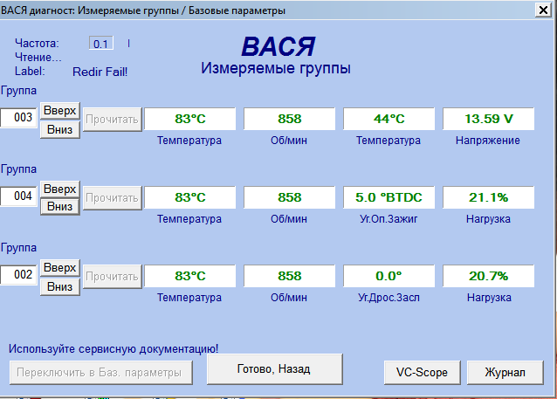Viewport: 557px width, 399px height.
Task: Click the 0.0° throttle angle value
Action: pos(389,276)
